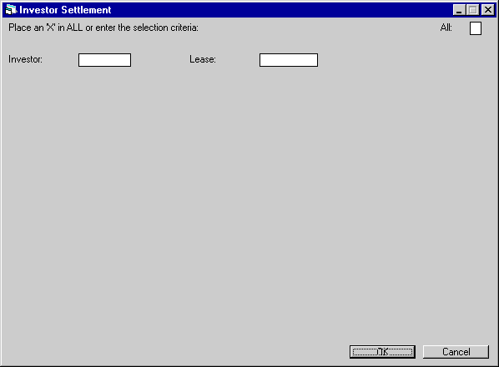Click the selection criteria instruction text

(x=103, y=28)
